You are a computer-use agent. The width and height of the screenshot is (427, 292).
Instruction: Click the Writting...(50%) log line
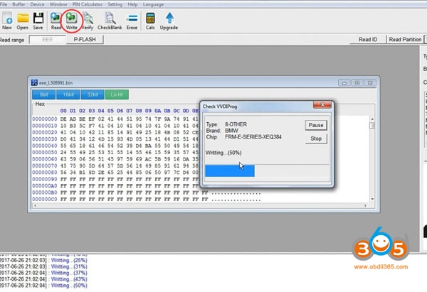pos(69,286)
